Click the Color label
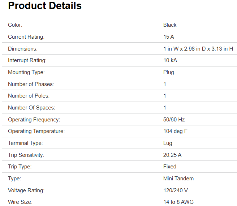Screen dimensions: 237x206 tap(15, 25)
